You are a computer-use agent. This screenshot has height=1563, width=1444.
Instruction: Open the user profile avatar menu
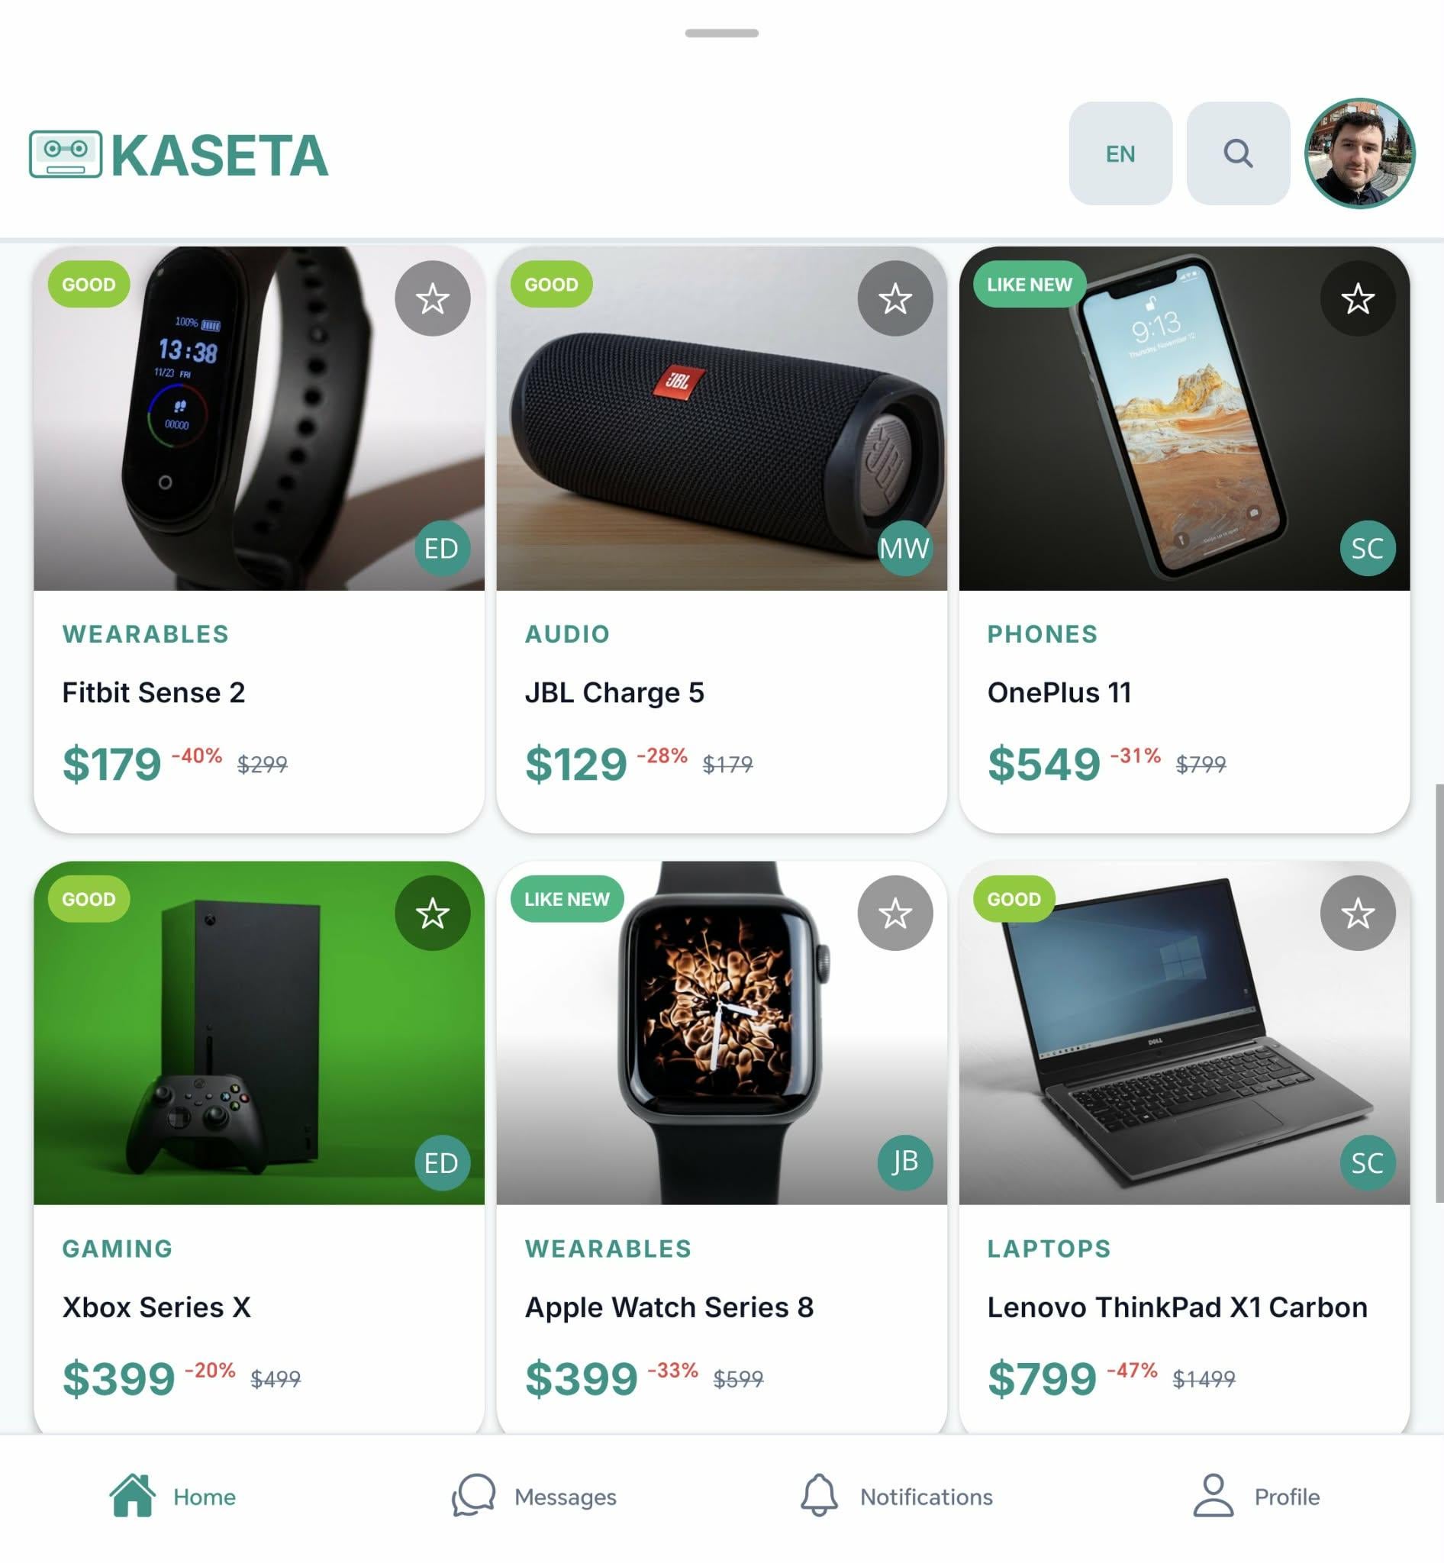tap(1359, 153)
